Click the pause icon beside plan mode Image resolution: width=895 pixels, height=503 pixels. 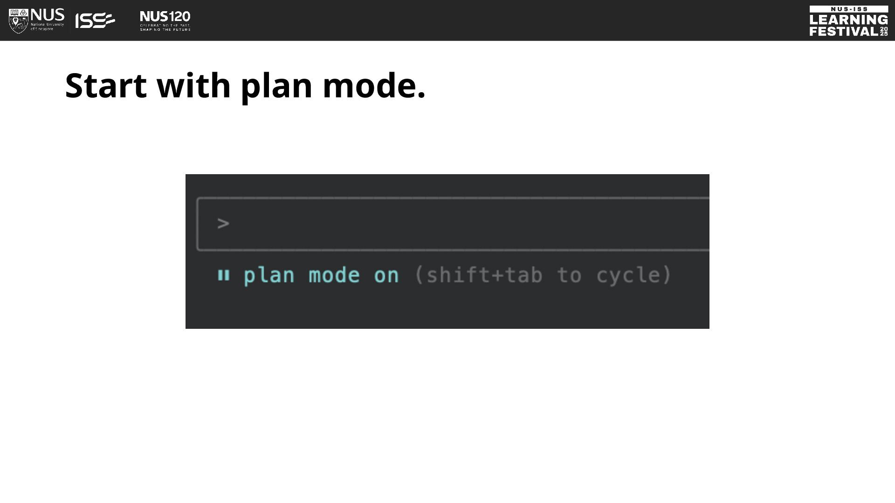click(x=224, y=275)
